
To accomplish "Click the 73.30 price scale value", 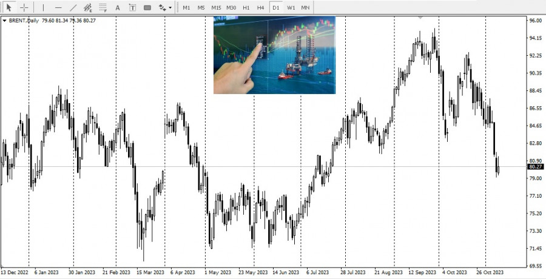I will (x=535, y=231).
